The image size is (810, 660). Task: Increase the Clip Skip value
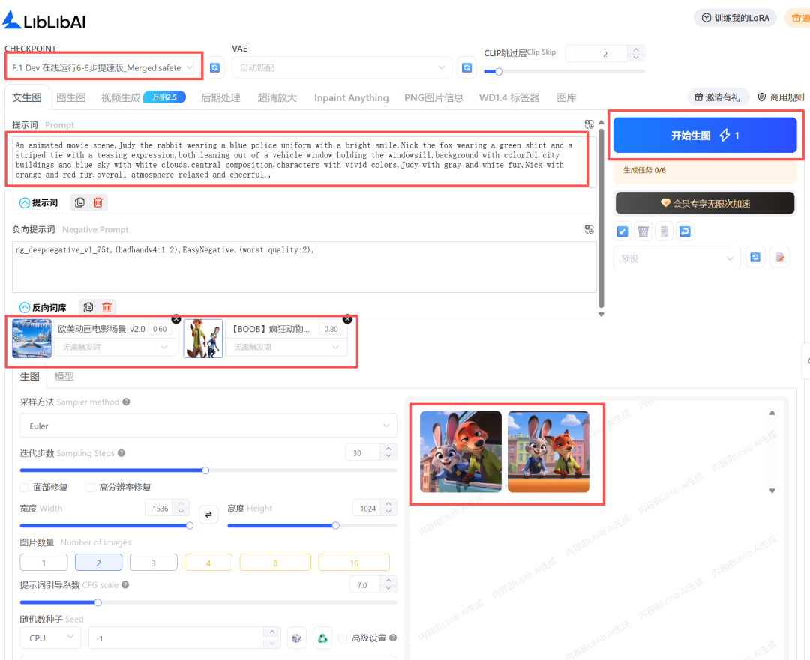pyautogui.click(x=636, y=50)
